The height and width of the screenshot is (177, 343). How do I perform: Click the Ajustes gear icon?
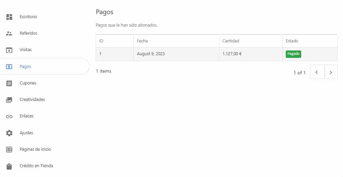pyautogui.click(x=9, y=133)
